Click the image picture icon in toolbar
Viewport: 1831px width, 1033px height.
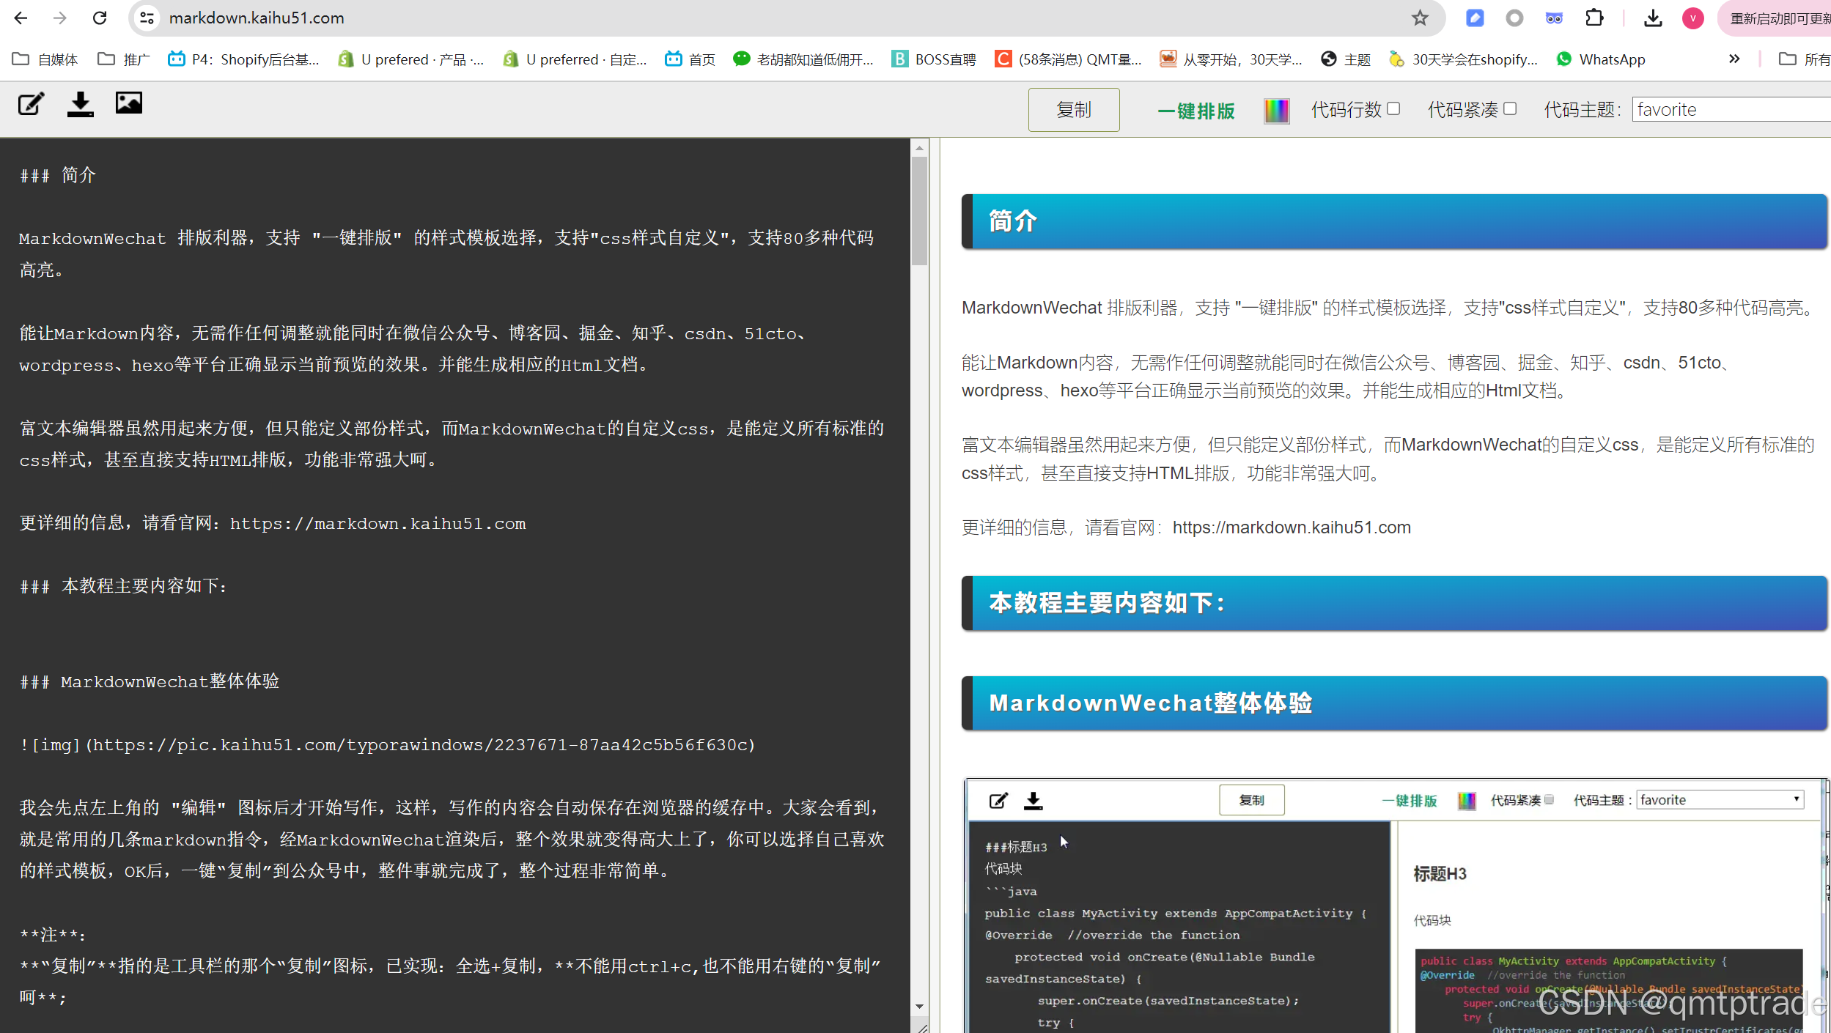[x=129, y=103]
